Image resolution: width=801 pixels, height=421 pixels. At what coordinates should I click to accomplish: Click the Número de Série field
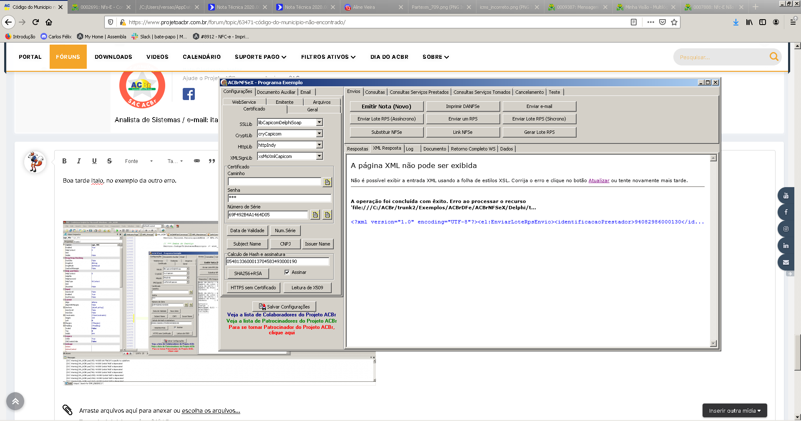[x=268, y=215]
